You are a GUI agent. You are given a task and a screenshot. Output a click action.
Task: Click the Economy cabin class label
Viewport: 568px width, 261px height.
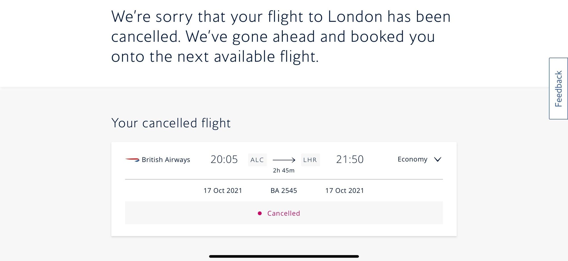(x=412, y=159)
